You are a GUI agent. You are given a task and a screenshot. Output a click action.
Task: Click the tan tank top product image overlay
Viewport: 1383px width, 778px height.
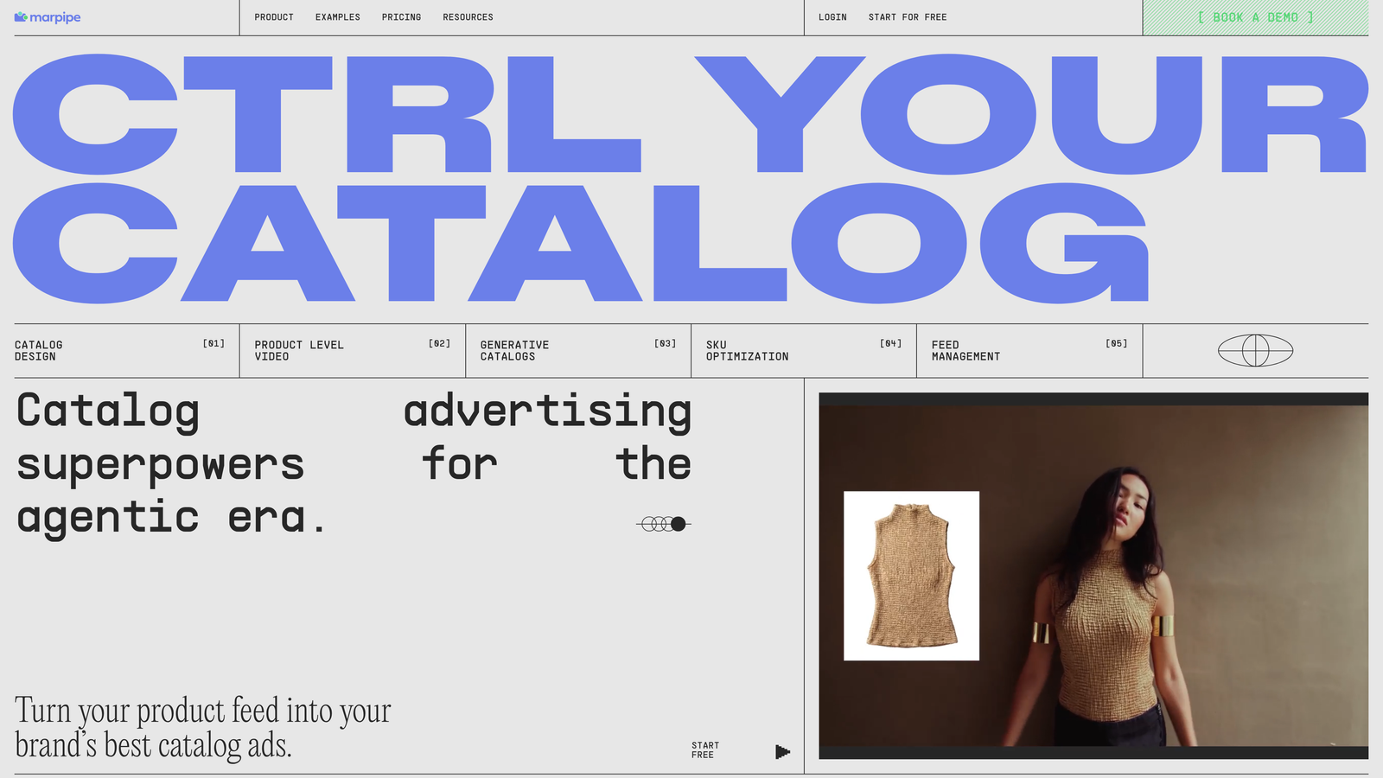pos(910,575)
